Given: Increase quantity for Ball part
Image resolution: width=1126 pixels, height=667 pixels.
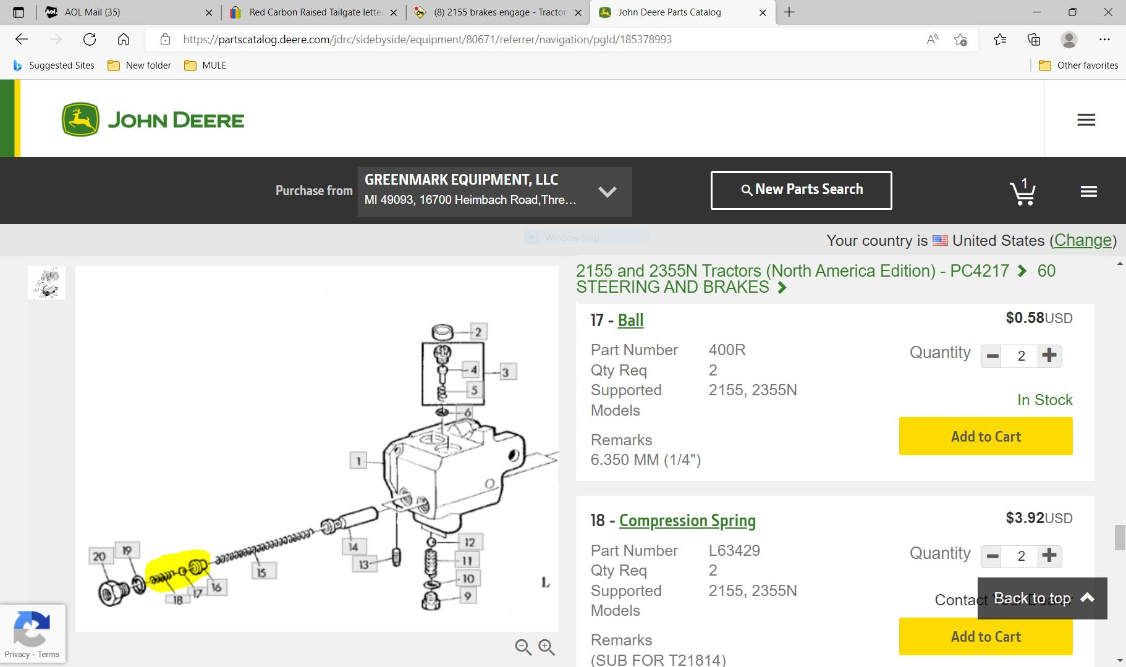Looking at the screenshot, I should (x=1049, y=356).
